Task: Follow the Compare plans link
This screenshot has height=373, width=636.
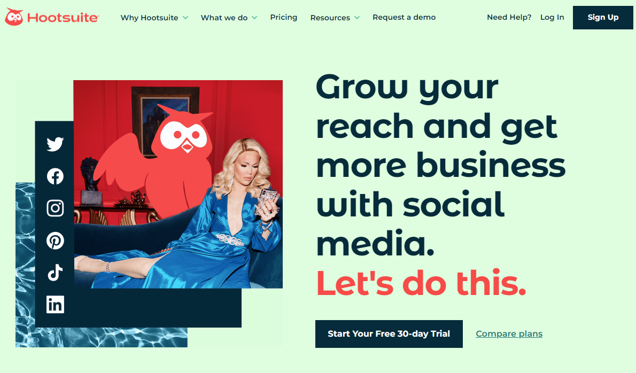Action: [509, 333]
